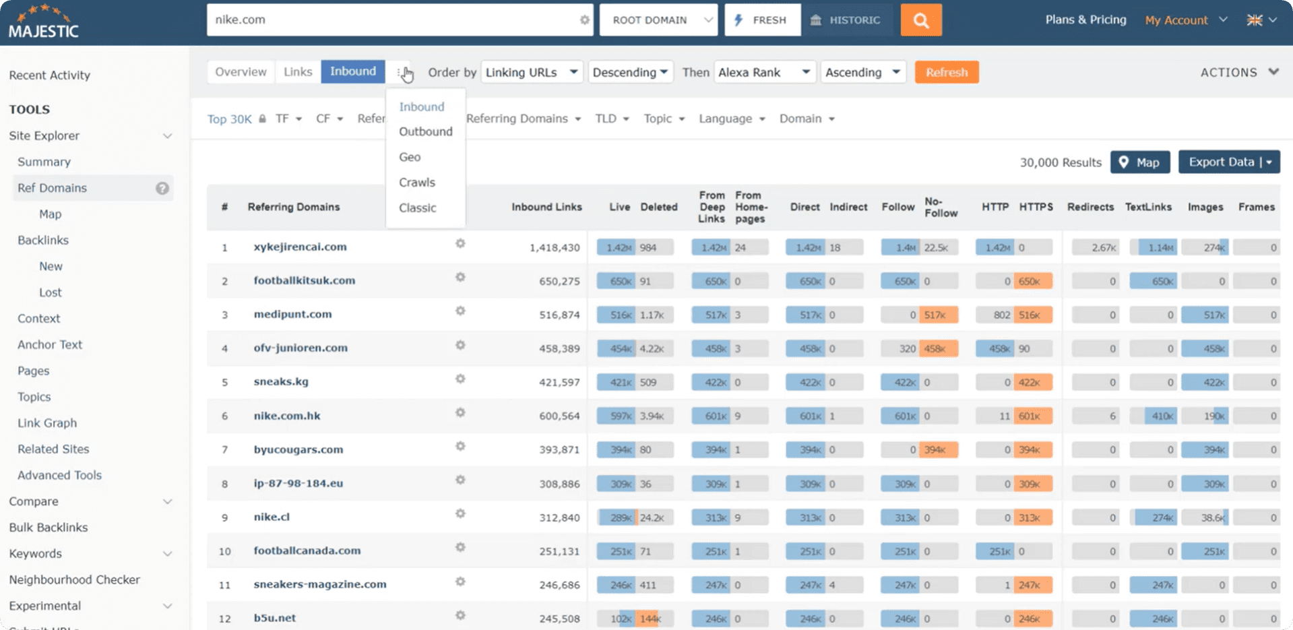Open Anchor Text in the sidebar
The height and width of the screenshot is (630, 1293).
50,344
